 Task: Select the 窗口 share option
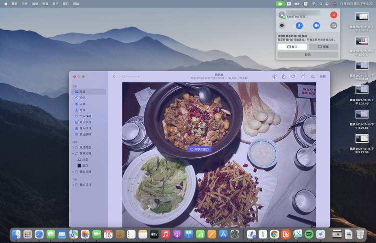[x=292, y=47]
